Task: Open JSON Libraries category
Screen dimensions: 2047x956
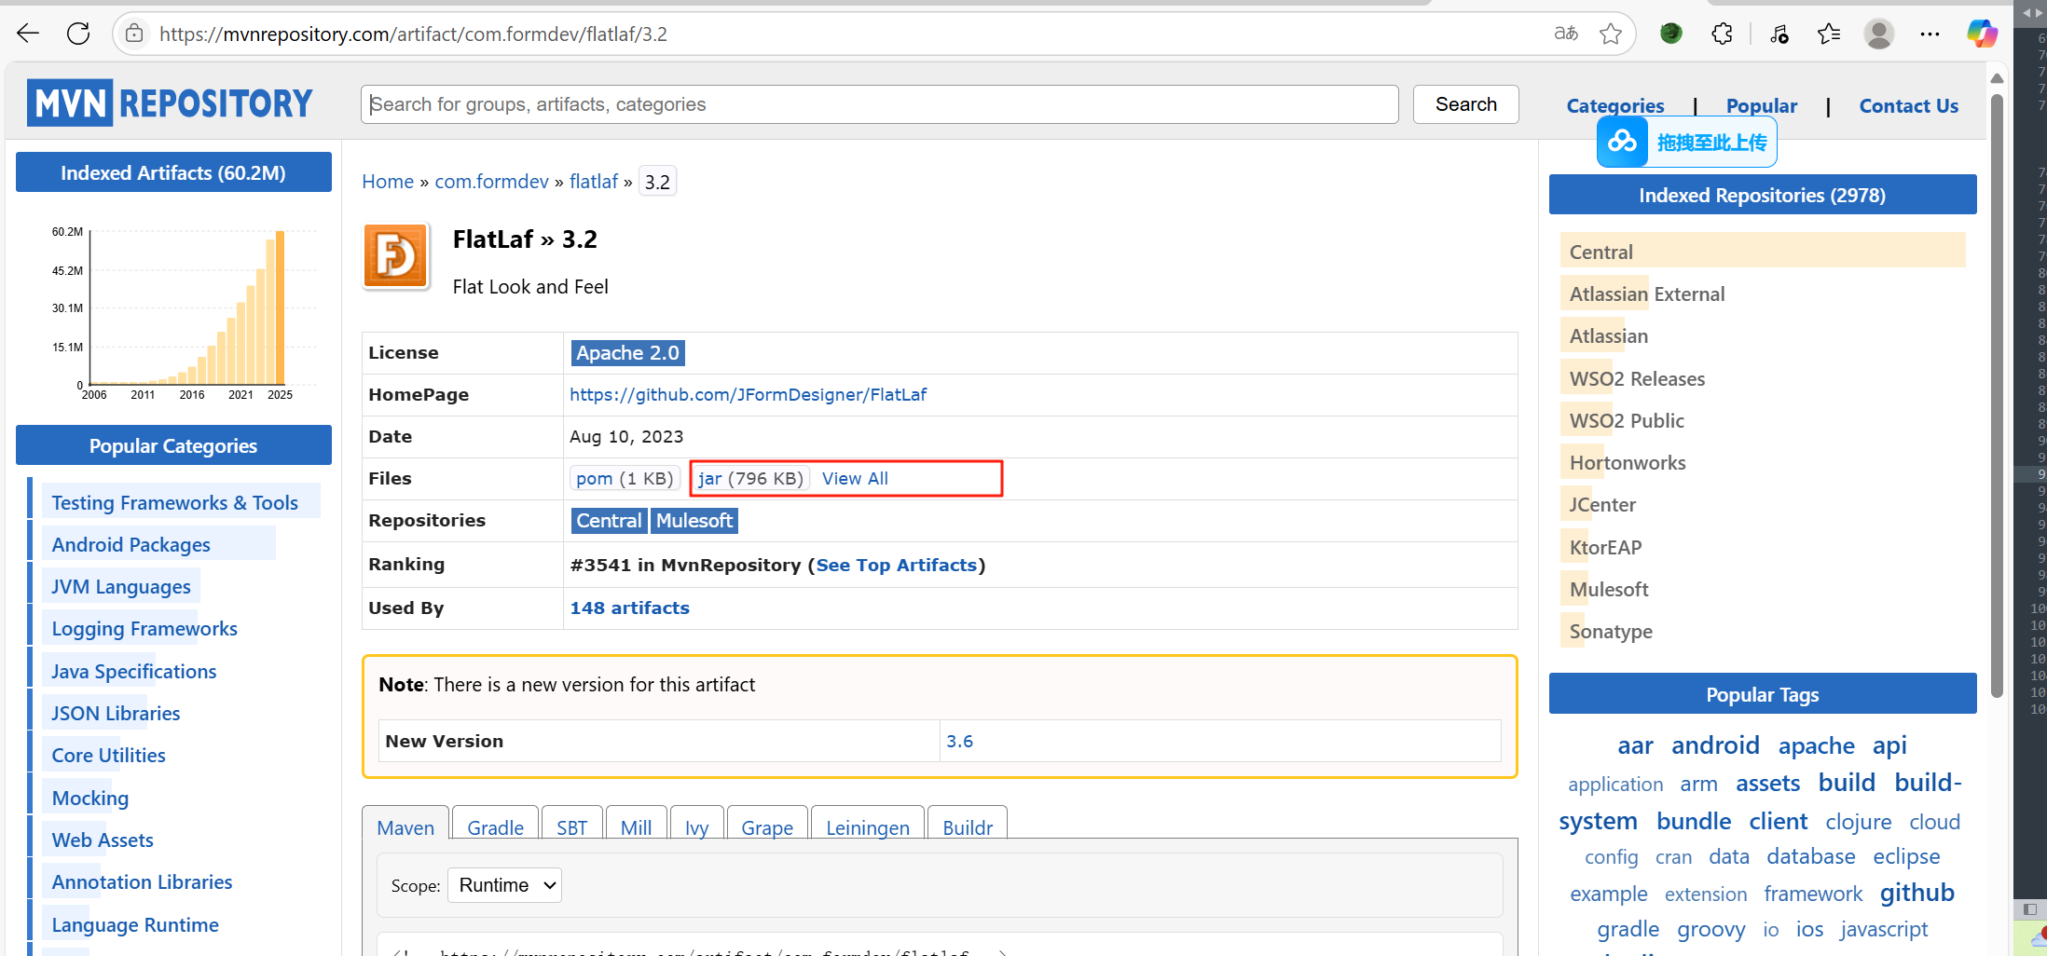Action: pyautogui.click(x=116, y=714)
